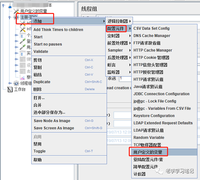Screen dimensions: 200x180
Task: Add Java请求默认值
Action: point(164,87)
